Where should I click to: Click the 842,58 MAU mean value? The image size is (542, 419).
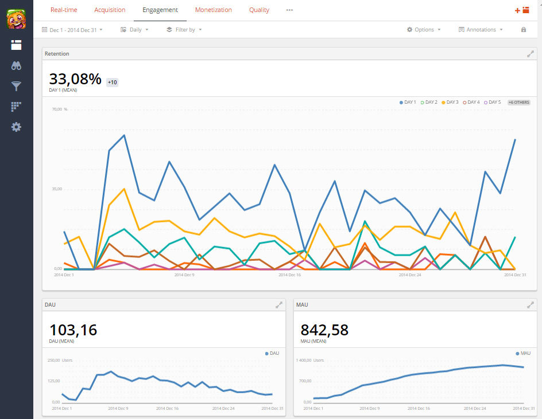pos(324,330)
